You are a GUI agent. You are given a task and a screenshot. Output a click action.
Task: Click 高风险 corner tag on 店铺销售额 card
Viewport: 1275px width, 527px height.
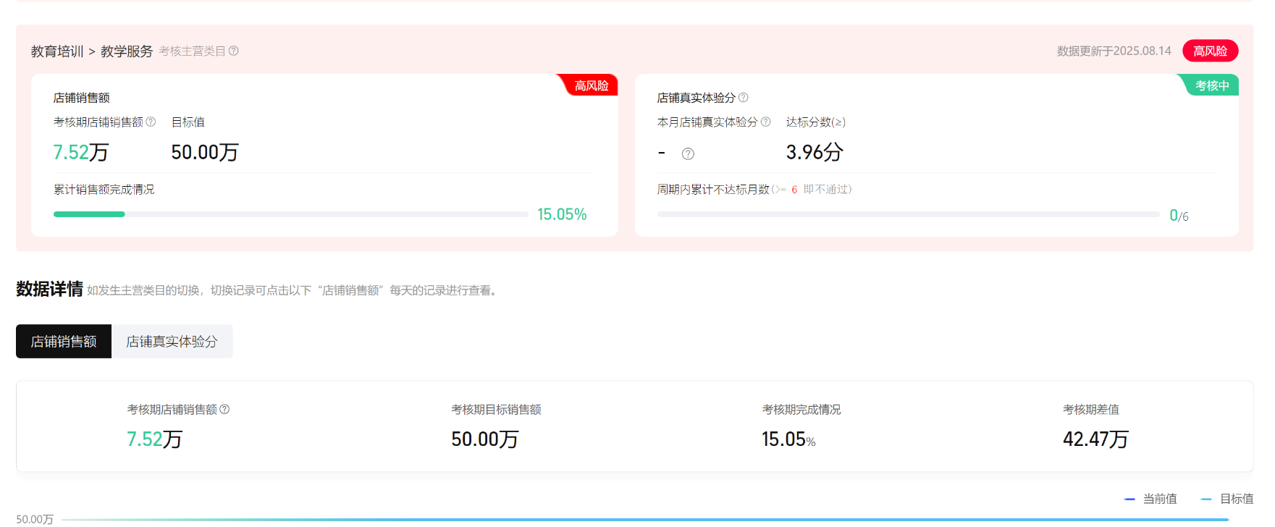click(x=591, y=85)
